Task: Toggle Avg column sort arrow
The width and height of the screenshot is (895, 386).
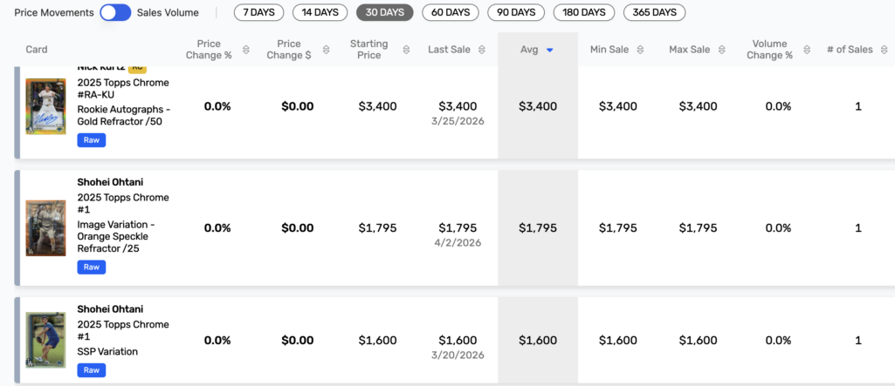Action: 550,51
